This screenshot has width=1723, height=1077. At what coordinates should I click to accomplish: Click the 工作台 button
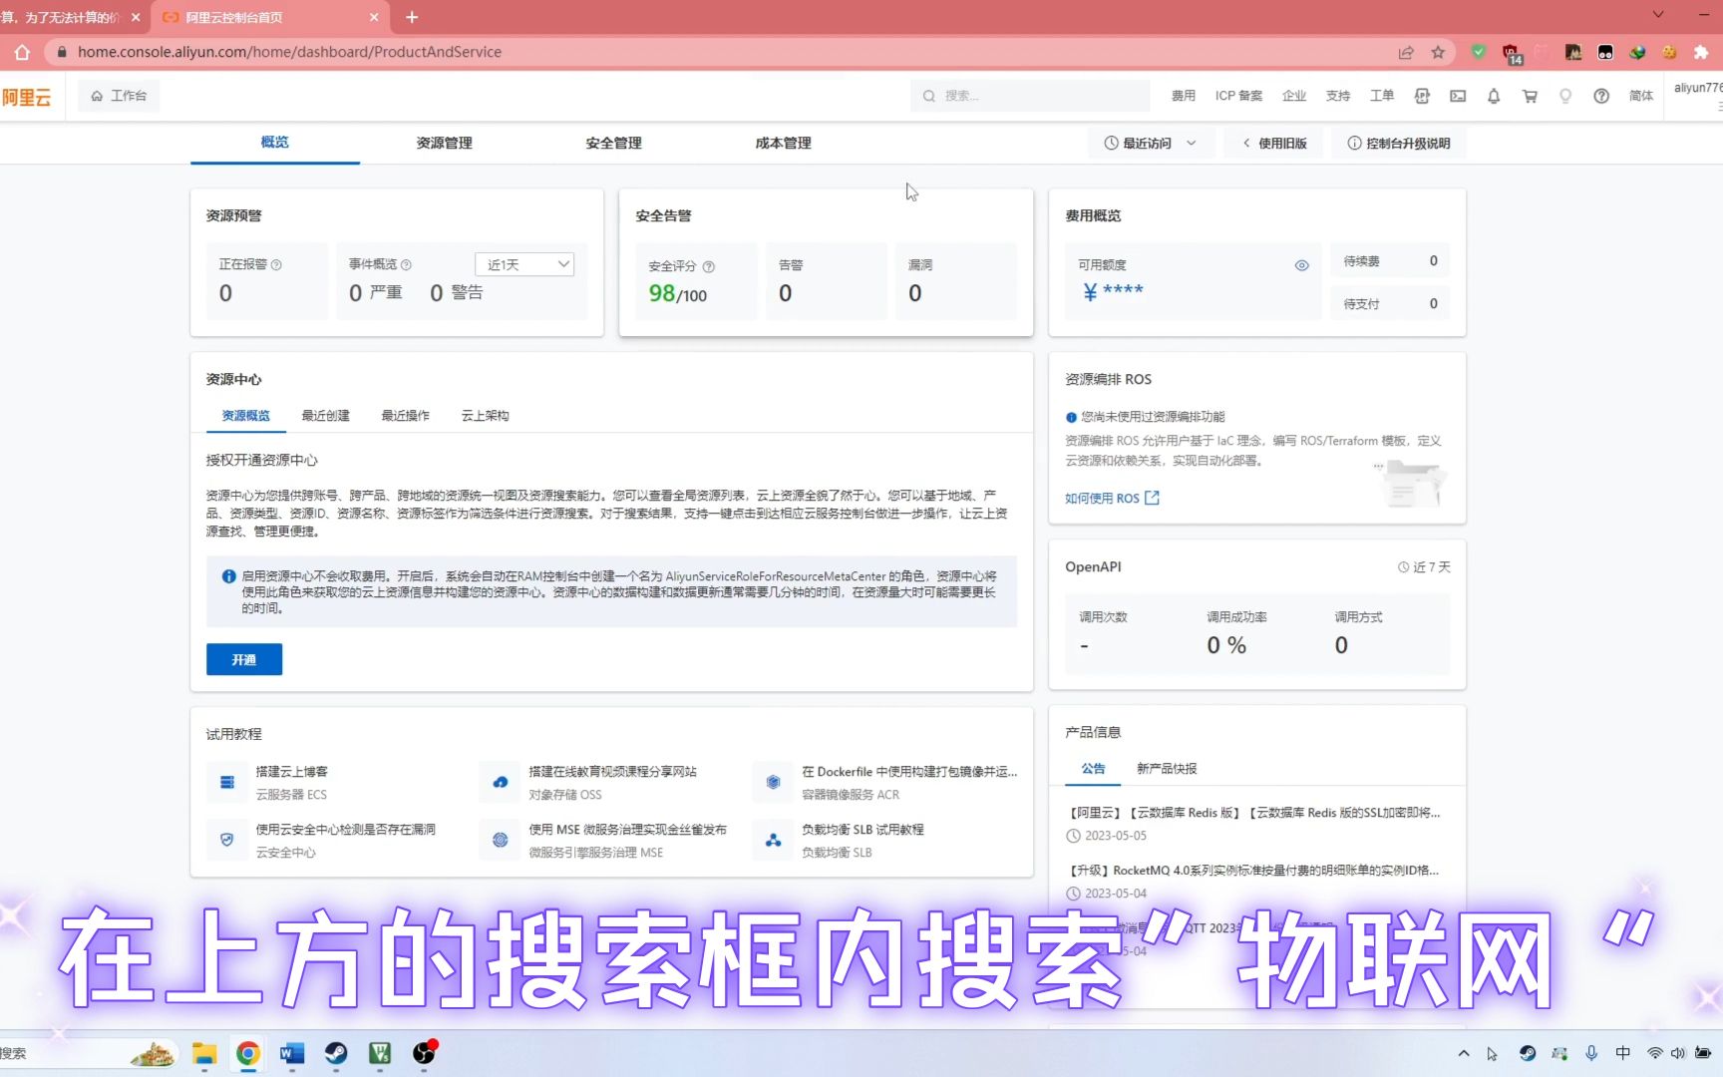pos(119,96)
